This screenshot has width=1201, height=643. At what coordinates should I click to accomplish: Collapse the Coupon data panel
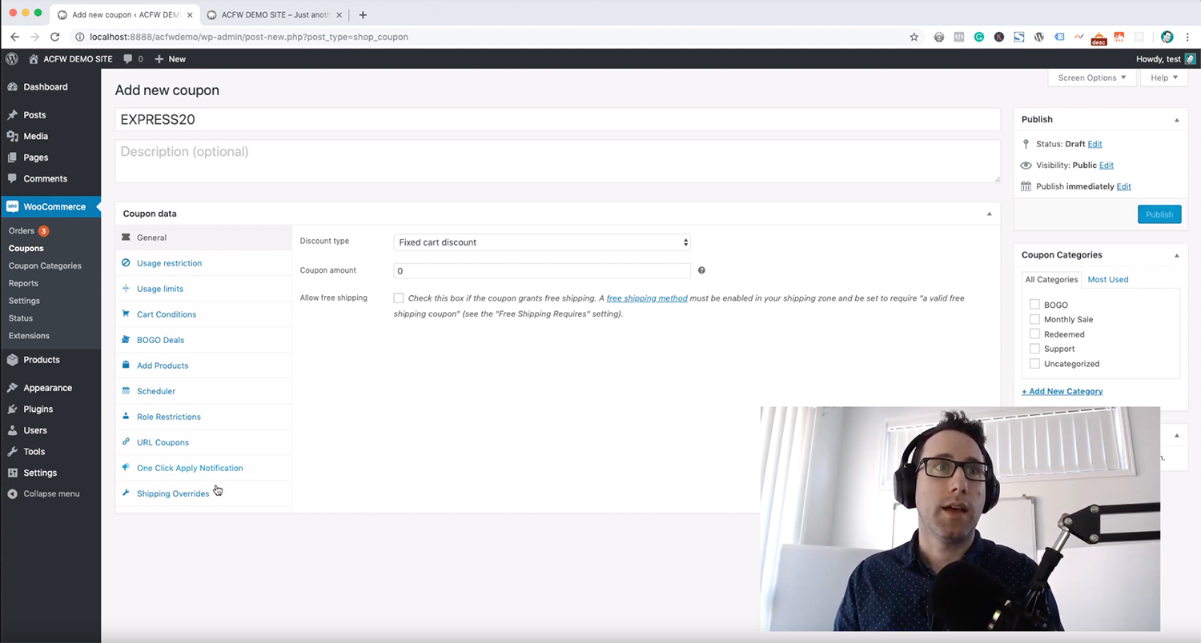click(x=989, y=214)
